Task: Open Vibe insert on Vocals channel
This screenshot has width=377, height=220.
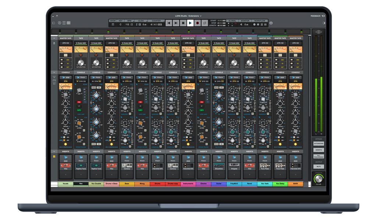Action: pyautogui.click(x=66, y=166)
